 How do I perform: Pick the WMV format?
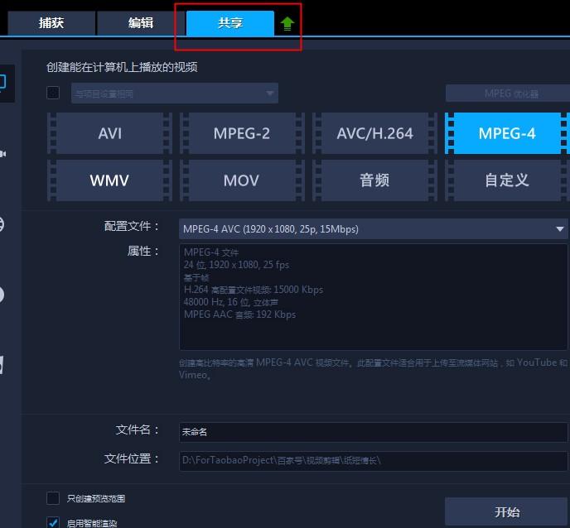[110, 180]
